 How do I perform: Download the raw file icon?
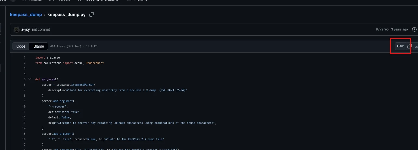(416, 46)
